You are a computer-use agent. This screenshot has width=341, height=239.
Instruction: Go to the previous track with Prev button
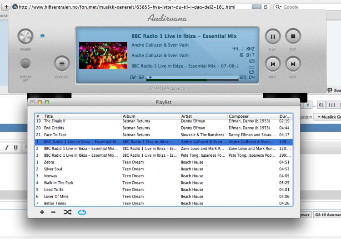click(273, 64)
